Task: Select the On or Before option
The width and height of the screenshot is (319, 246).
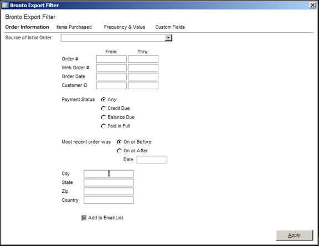Action: point(119,142)
